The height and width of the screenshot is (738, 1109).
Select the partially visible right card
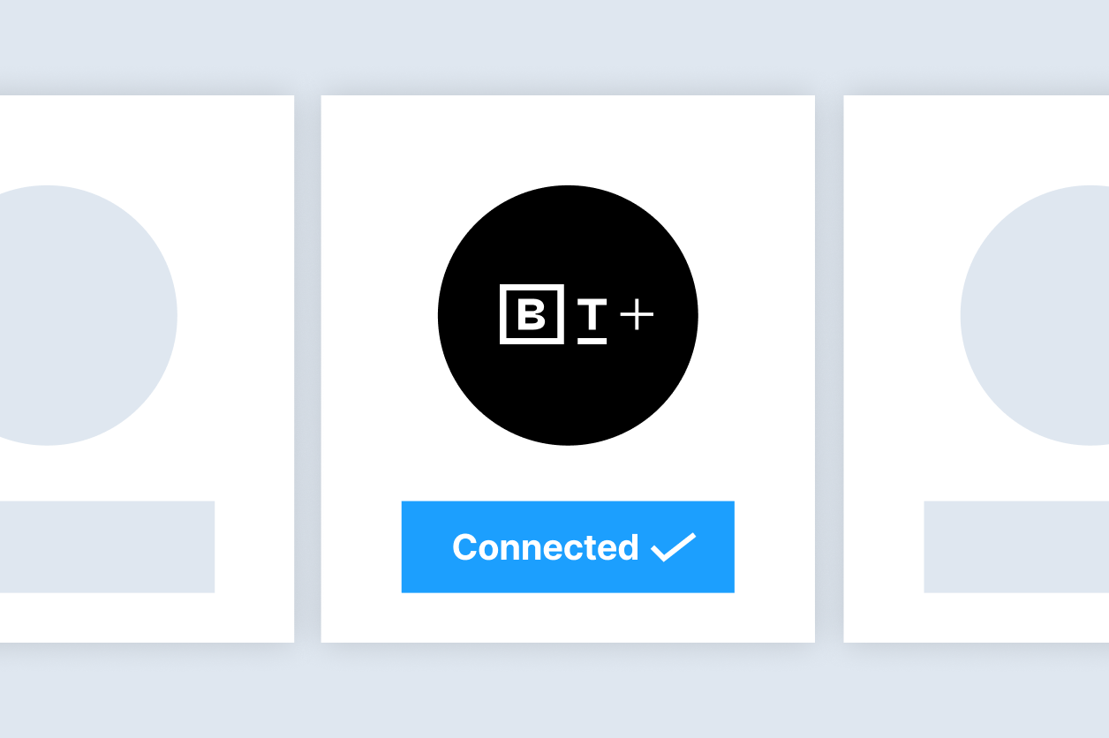[x=977, y=369]
